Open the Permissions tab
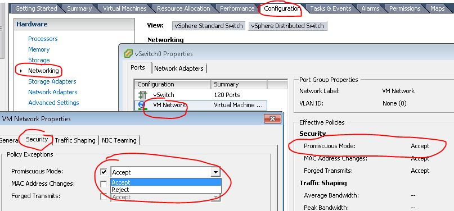Viewport: 454px width, 211px height. [x=404, y=8]
